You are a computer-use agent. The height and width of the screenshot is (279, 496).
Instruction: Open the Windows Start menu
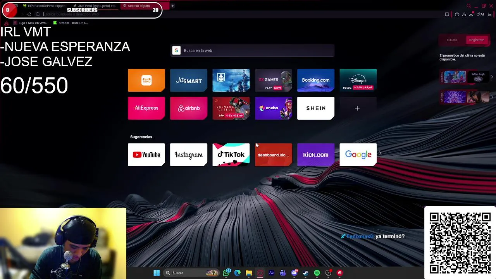(x=157, y=273)
